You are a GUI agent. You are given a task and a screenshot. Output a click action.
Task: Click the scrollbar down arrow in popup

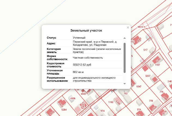[125, 84]
